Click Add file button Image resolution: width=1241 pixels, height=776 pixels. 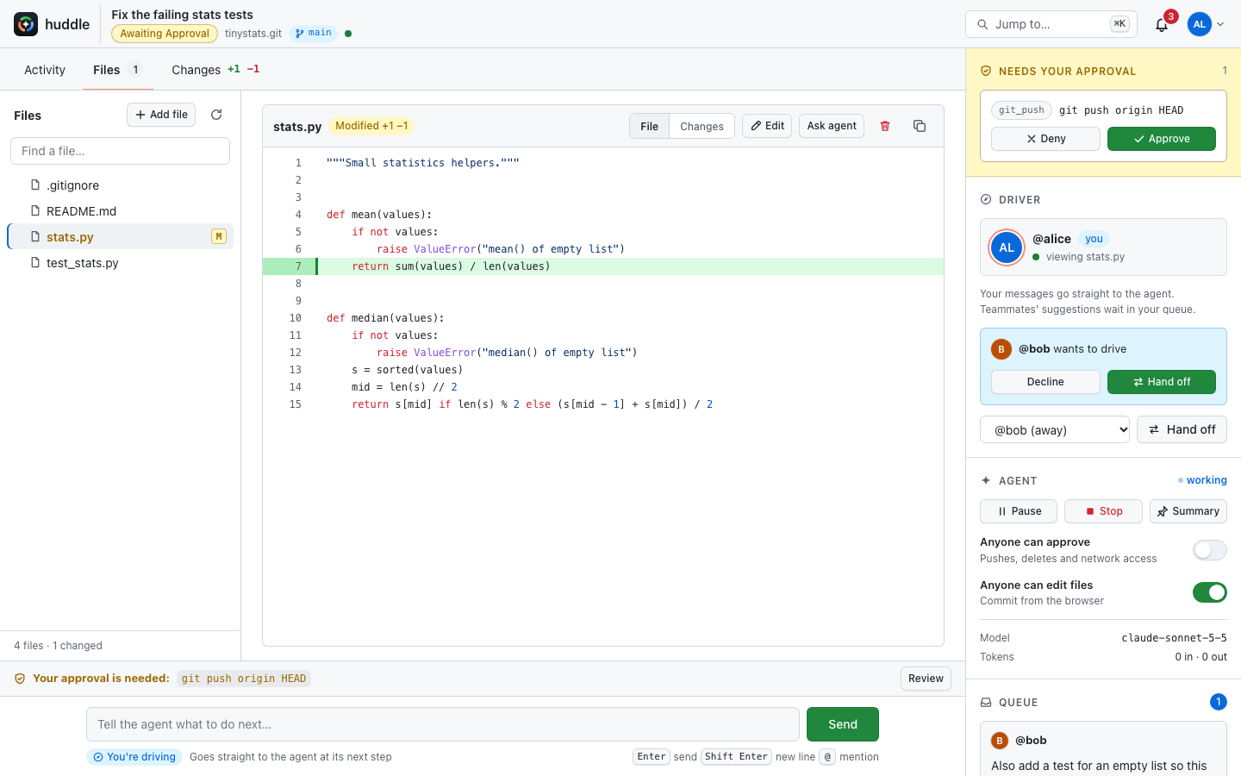coord(161,115)
